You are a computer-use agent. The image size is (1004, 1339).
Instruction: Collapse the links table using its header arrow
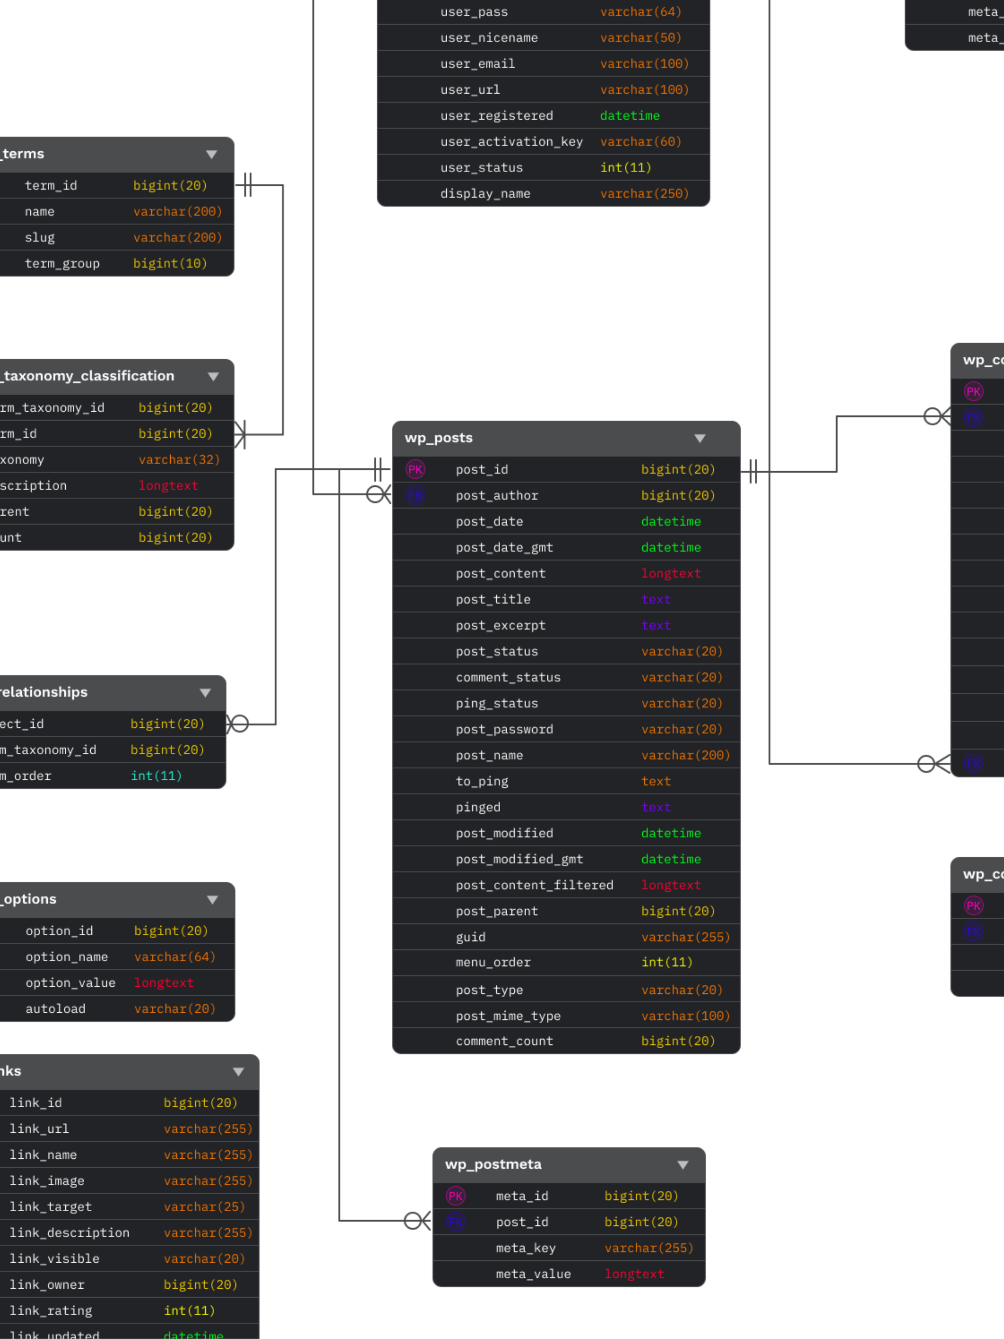[x=239, y=1072]
